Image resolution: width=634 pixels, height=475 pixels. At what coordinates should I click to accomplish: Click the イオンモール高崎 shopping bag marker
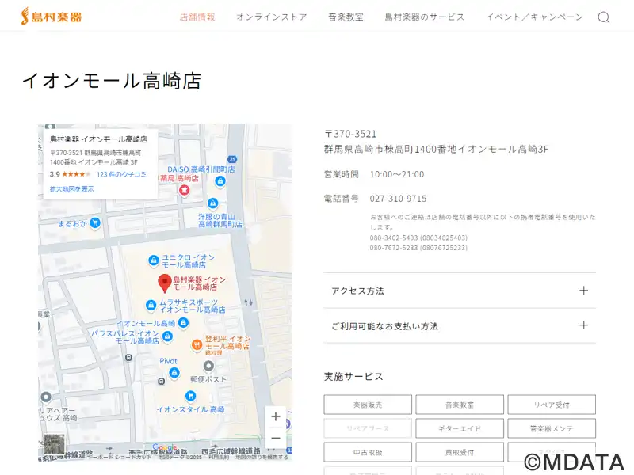[183, 322]
